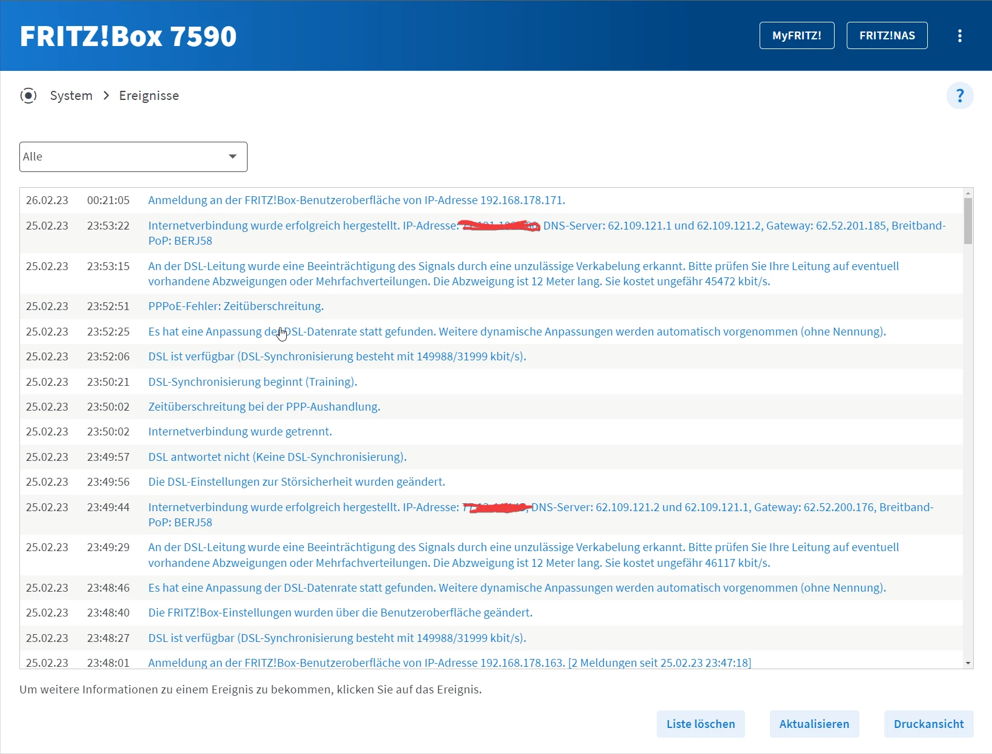This screenshot has width=992, height=754.
Task: Open the 23:49:29 DSL-Leitung Beeinträchtigung event
Action: pyautogui.click(x=524, y=555)
